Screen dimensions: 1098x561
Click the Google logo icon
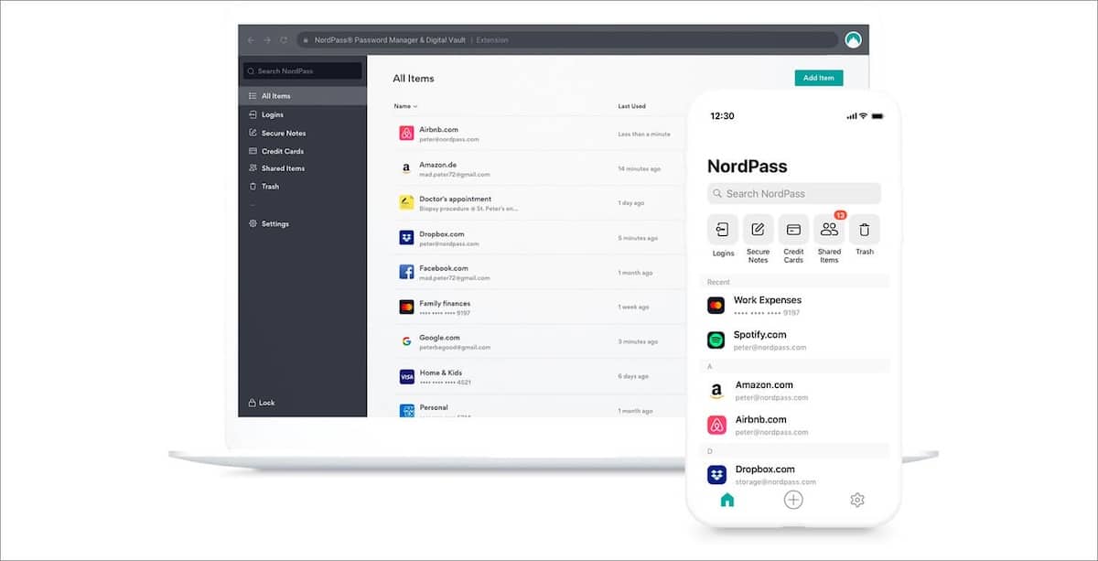pyautogui.click(x=406, y=341)
